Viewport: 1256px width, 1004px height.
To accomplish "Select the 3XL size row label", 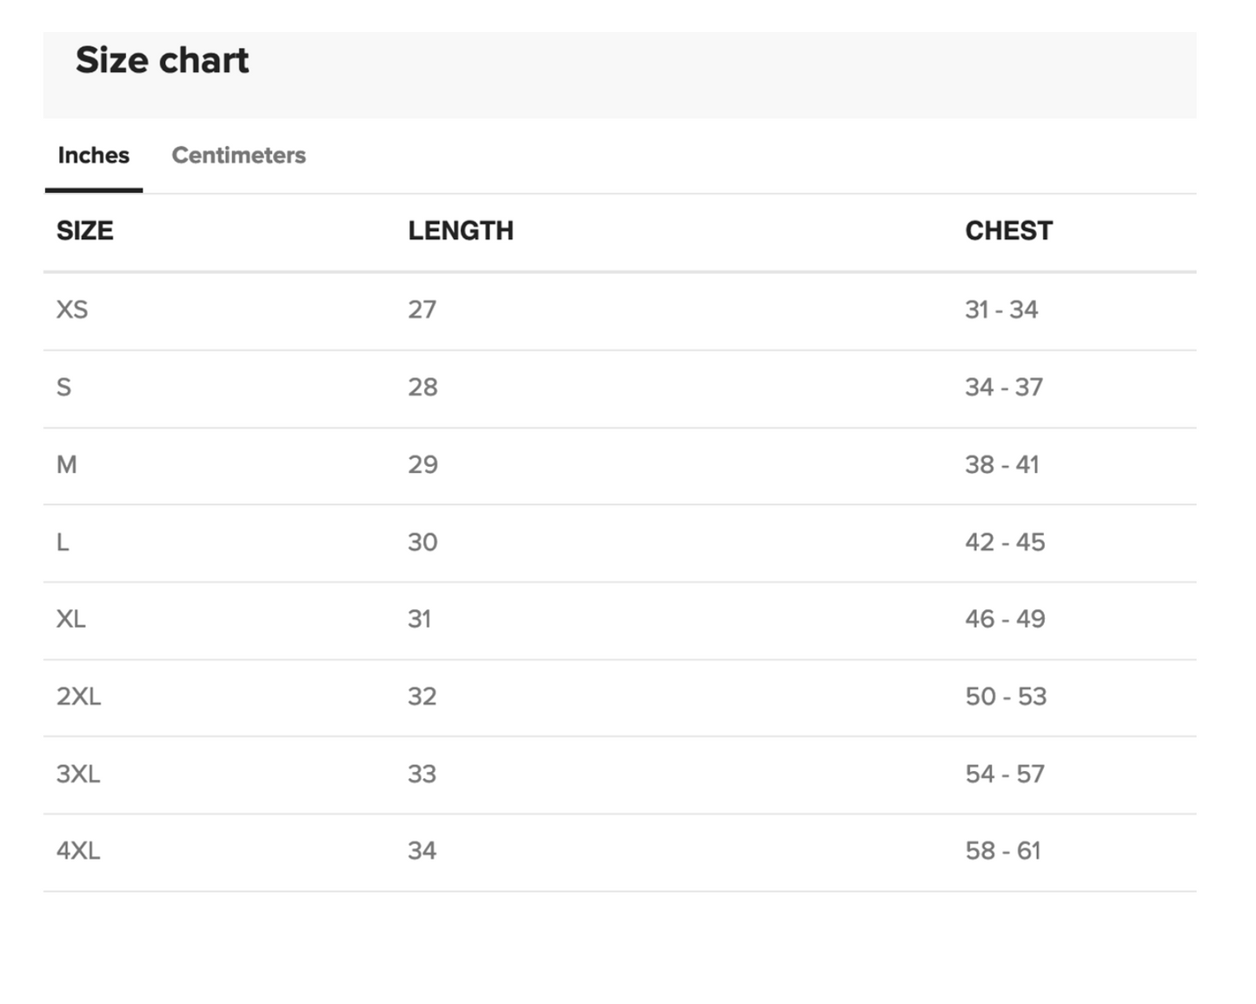I will pyautogui.click(x=78, y=774).
